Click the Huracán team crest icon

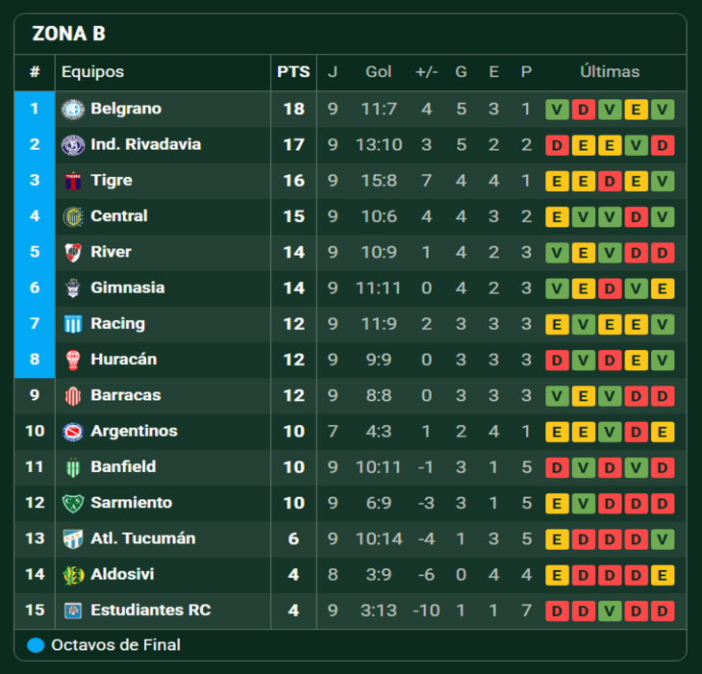73,360
